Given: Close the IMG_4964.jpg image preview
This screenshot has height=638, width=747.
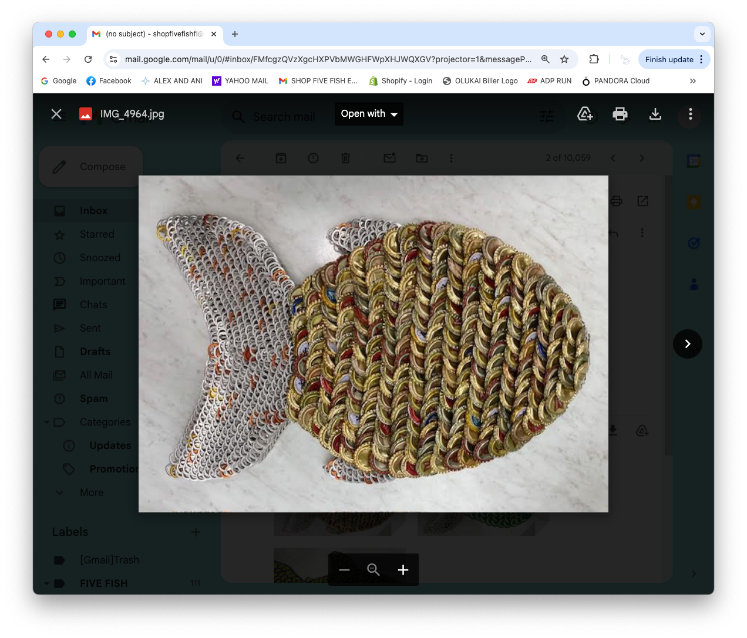Looking at the screenshot, I should 56,114.
